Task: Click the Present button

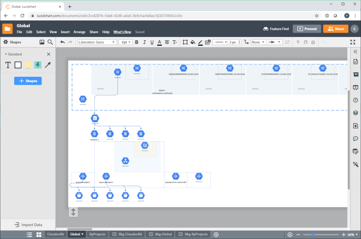Action: (x=307, y=29)
